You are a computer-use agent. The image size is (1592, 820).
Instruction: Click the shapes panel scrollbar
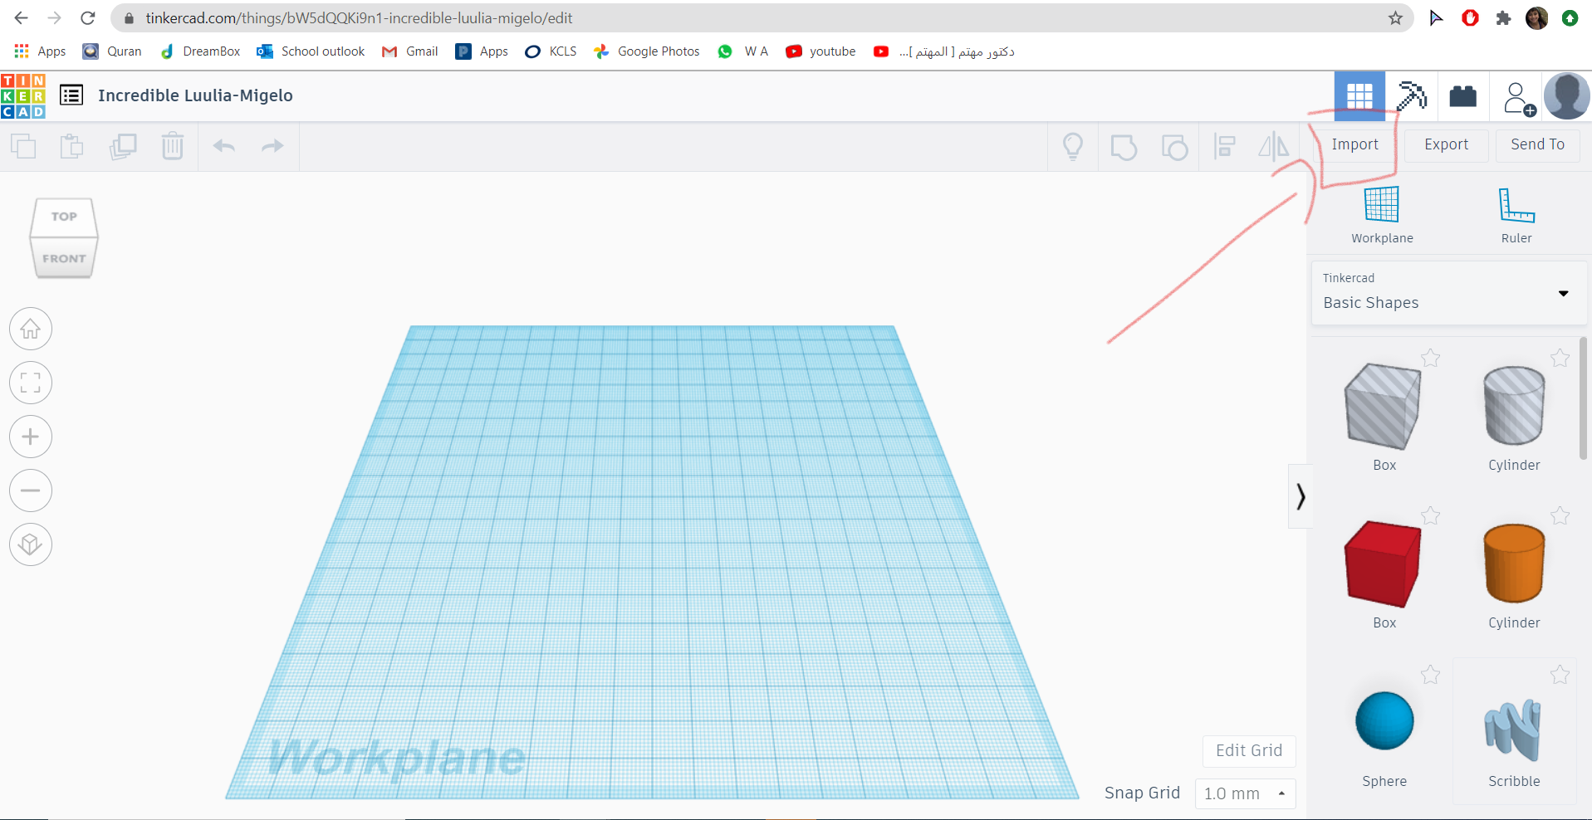tap(1583, 398)
